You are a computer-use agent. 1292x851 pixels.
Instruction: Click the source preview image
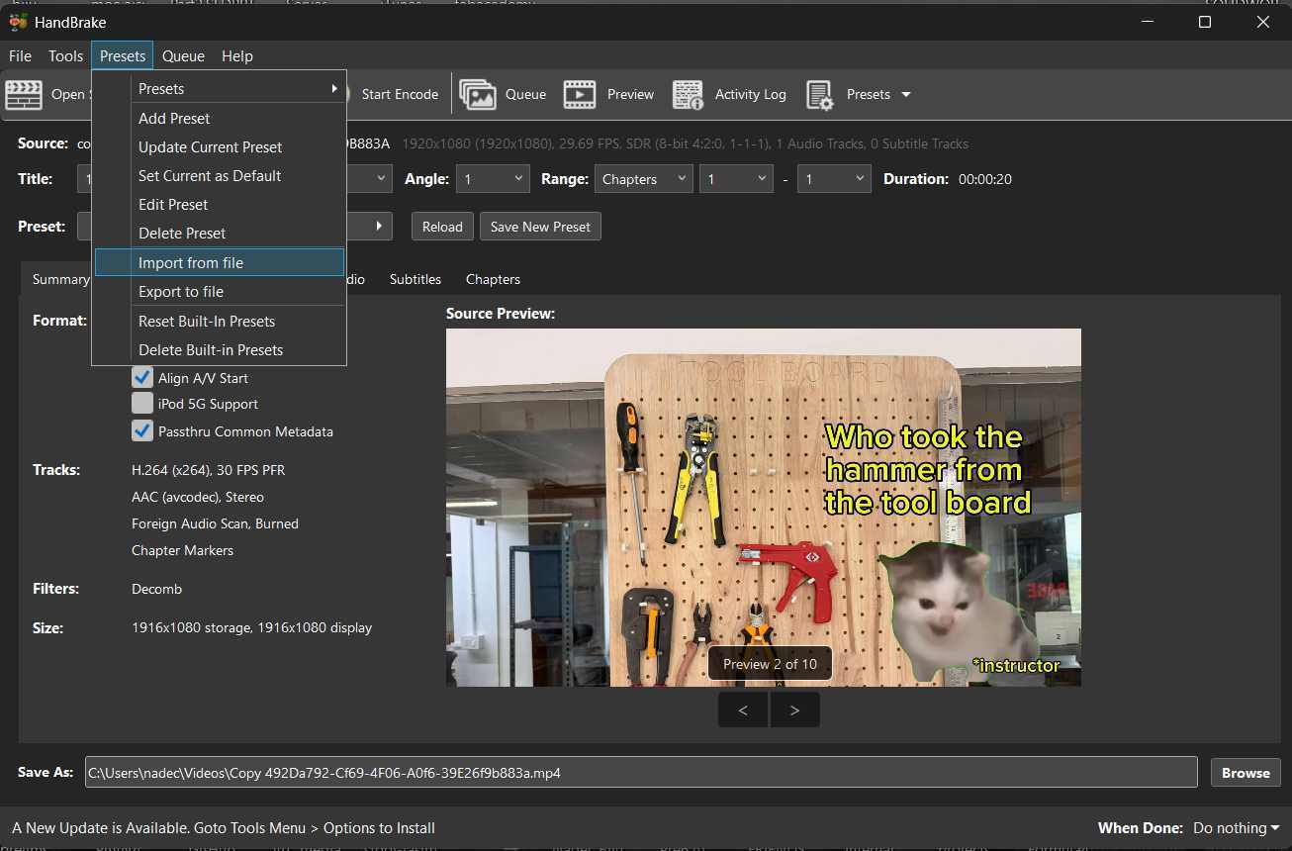click(764, 508)
